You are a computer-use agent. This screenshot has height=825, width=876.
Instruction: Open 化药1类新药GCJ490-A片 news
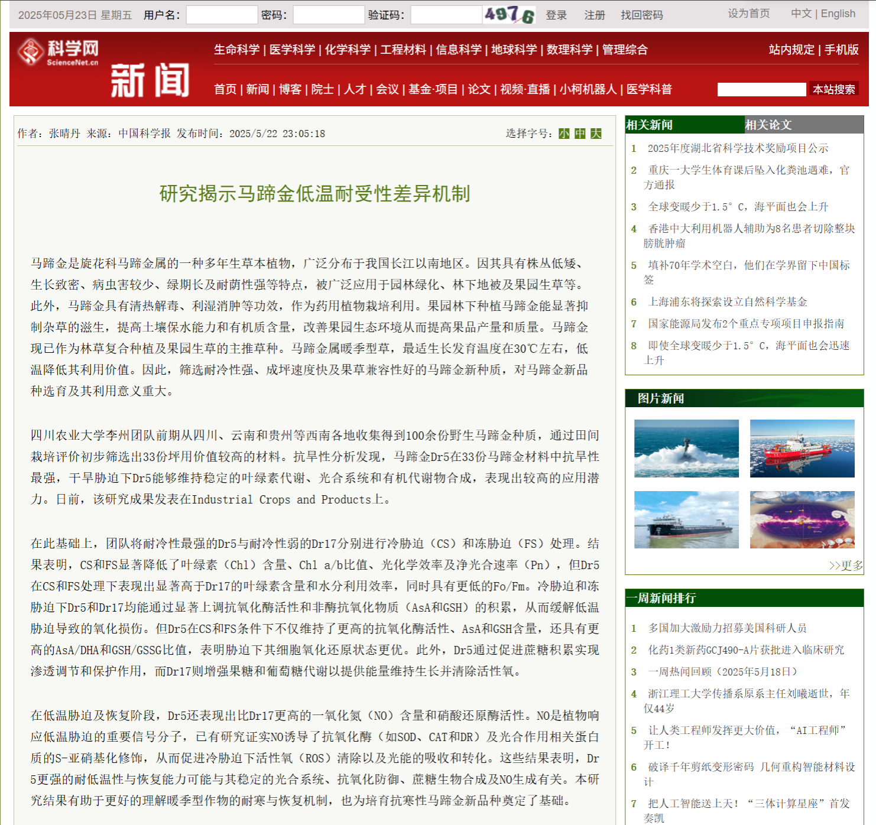(746, 650)
